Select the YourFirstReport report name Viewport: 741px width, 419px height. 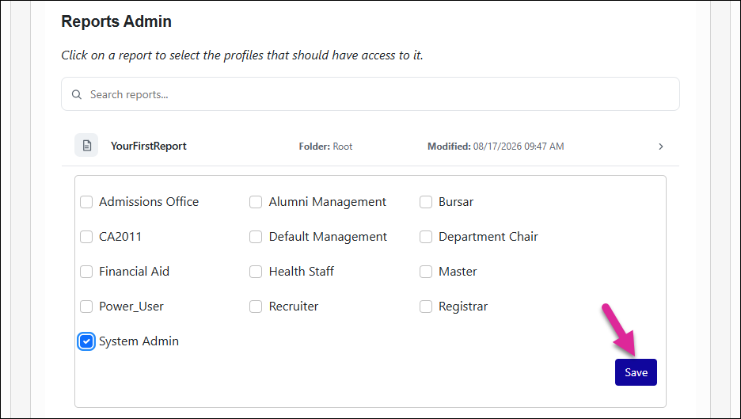coord(148,146)
